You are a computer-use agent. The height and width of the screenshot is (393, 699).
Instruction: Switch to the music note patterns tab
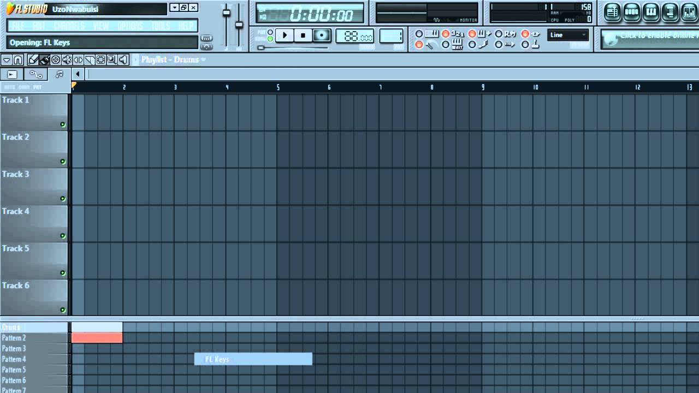[60, 74]
